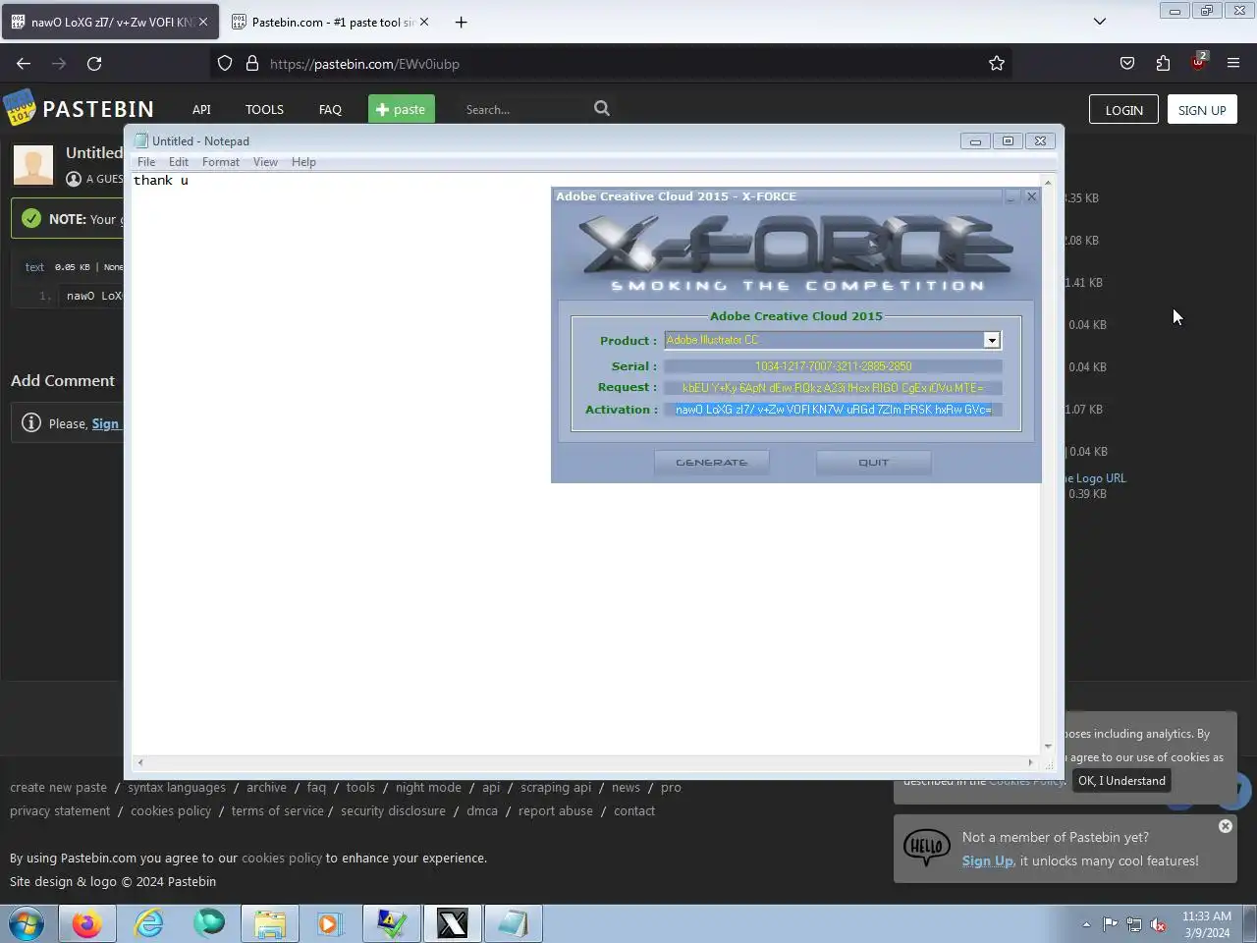This screenshot has height=943, width=1257.
Task: Open the TOOLS menu in Pastebin header
Action: [x=264, y=110]
